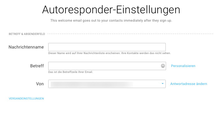The width and height of the screenshot is (214, 114).
Task: Select the BETREFF & ABSENDERFELD section header
Action: click(x=27, y=34)
